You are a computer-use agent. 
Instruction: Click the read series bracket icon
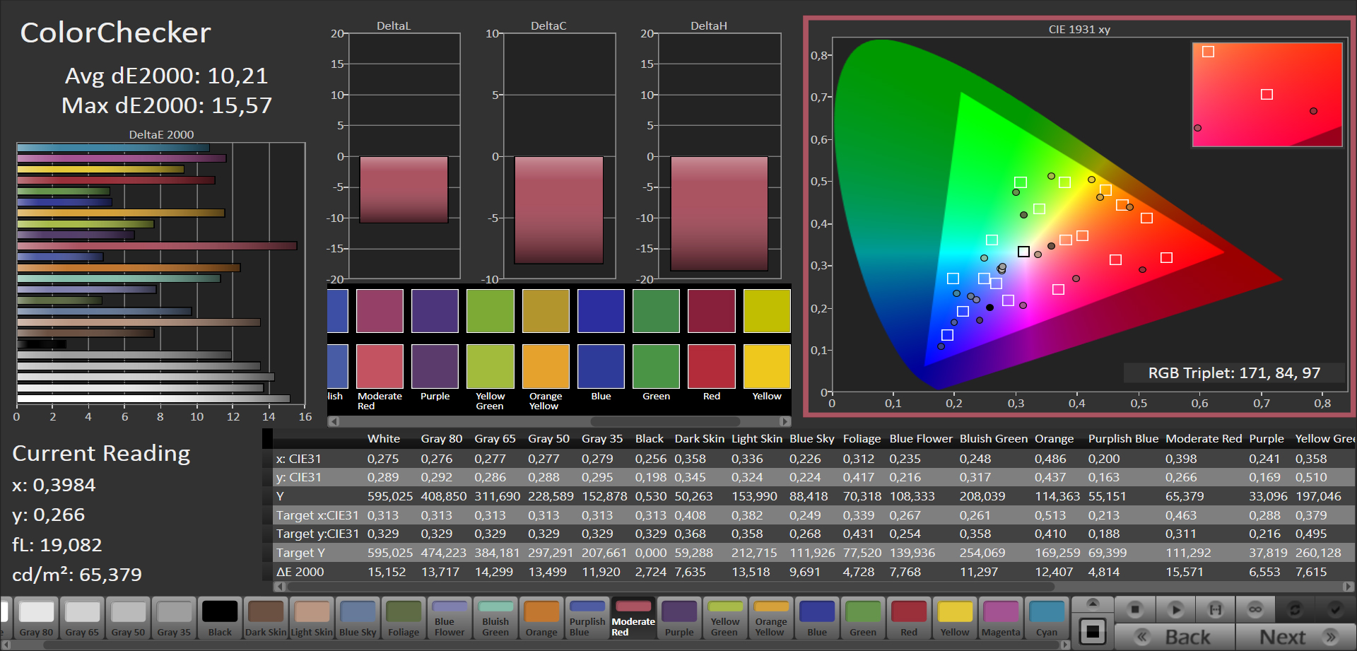click(x=1215, y=609)
